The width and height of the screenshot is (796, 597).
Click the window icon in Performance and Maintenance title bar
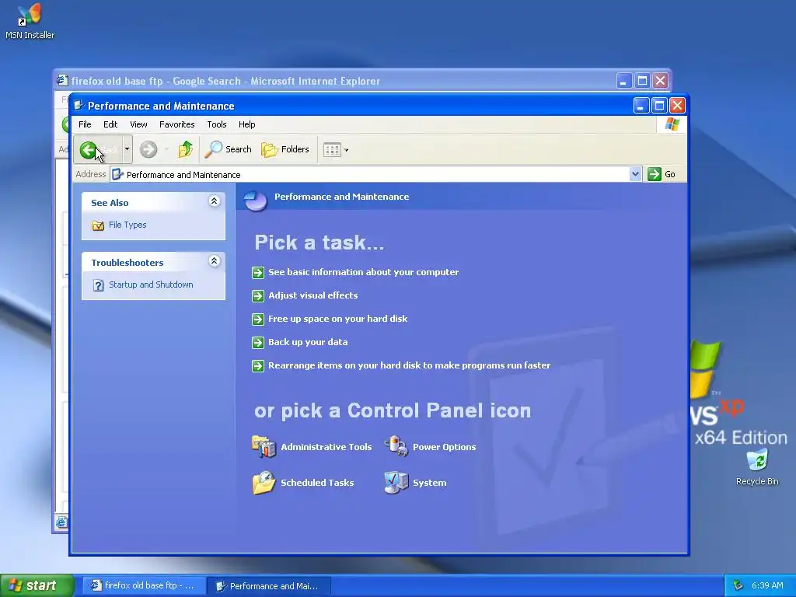[x=79, y=106]
